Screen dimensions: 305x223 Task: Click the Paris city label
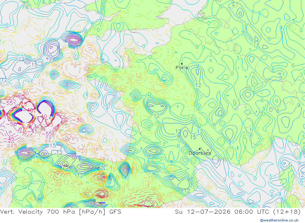pos(182,68)
